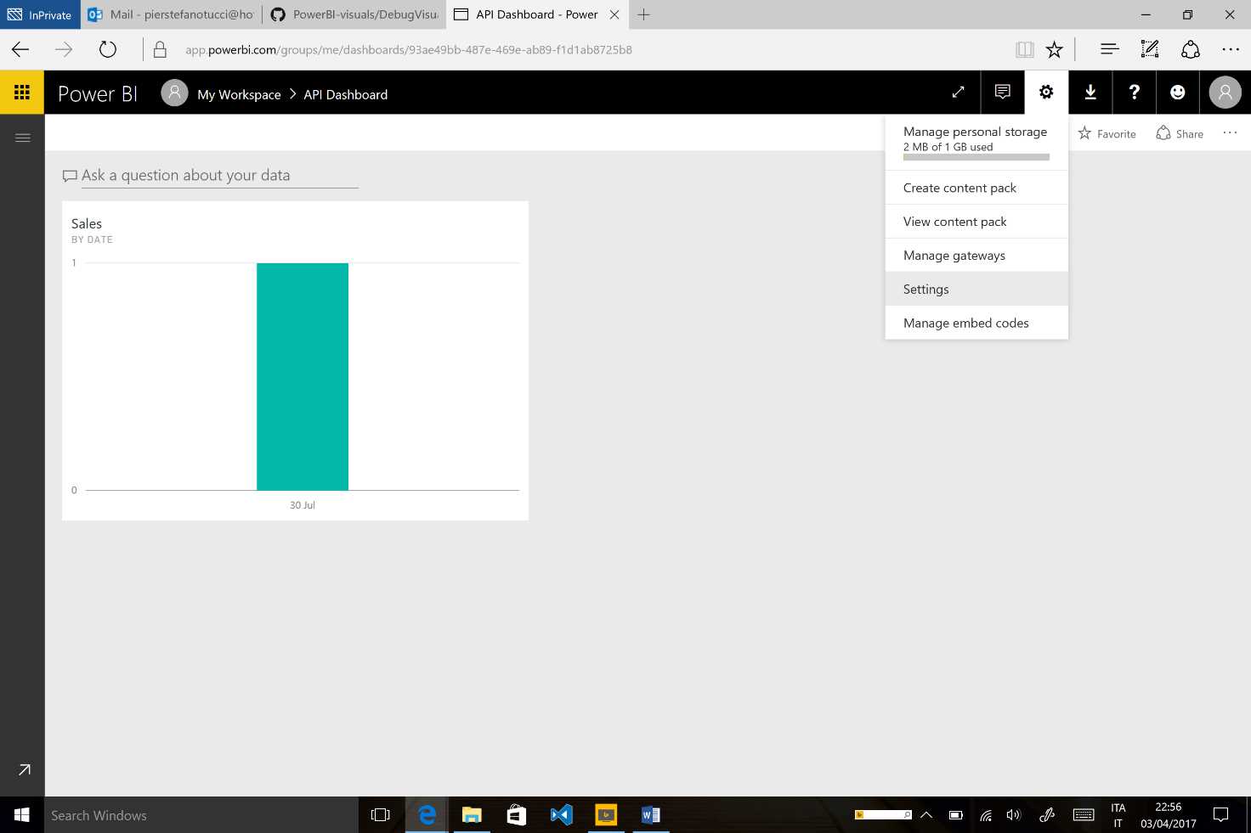Open the dashboard ellipsis options menu

coord(1231,132)
